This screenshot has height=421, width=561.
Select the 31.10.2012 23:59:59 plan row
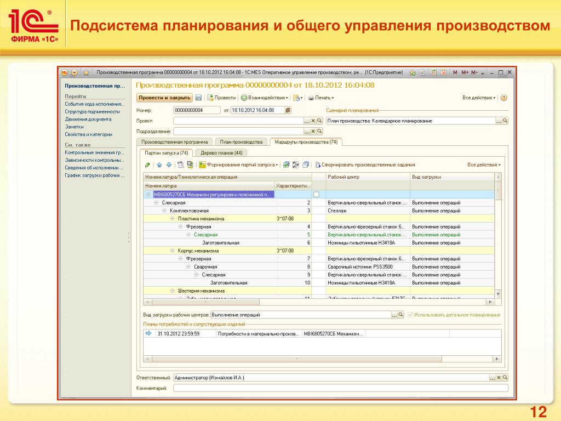(x=322, y=333)
